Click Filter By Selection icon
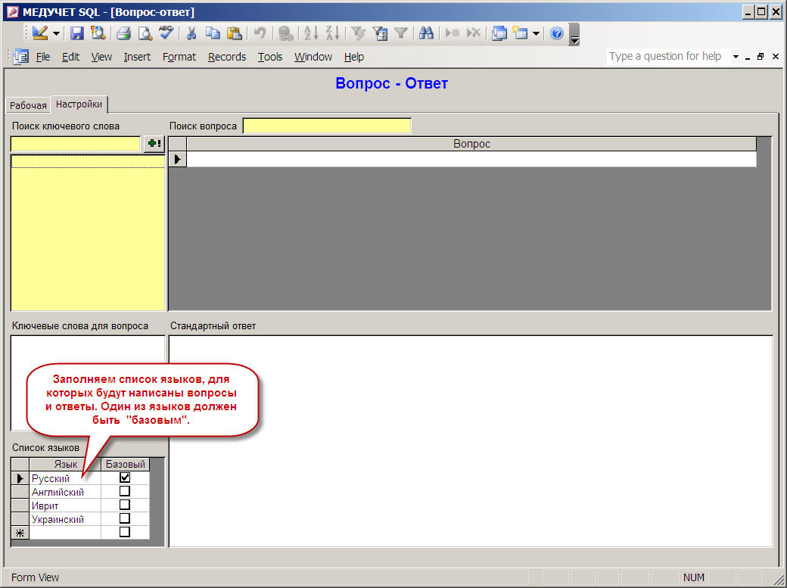 click(x=358, y=33)
